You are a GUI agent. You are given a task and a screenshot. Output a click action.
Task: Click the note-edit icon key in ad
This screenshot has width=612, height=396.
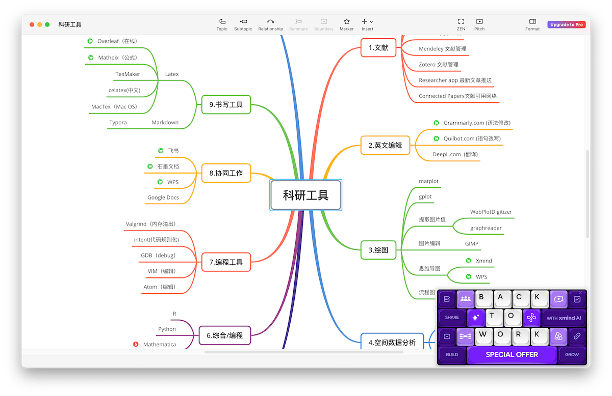[447, 299]
